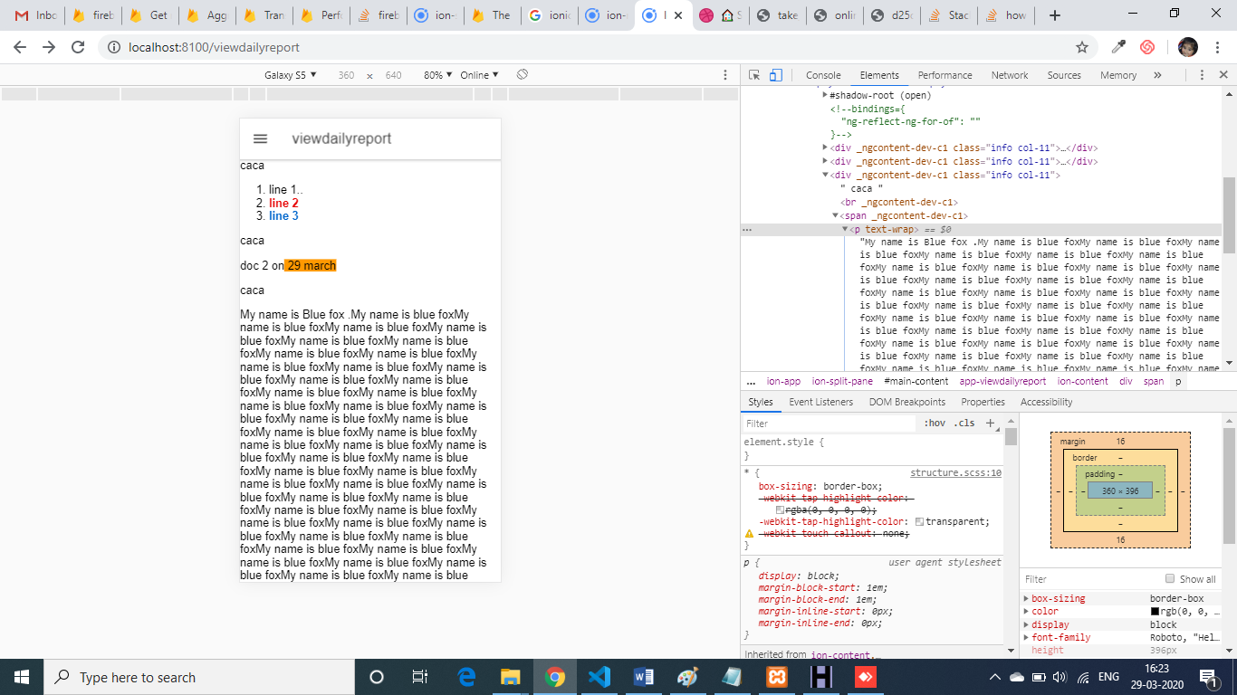The height and width of the screenshot is (695, 1237).
Task: Expand the box-sizing computed property
Action: coord(1026,599)
